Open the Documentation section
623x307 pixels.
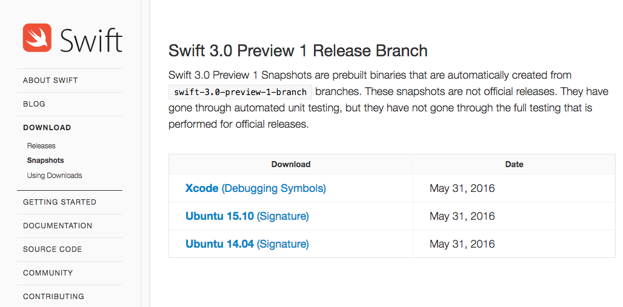pos(58,226)
